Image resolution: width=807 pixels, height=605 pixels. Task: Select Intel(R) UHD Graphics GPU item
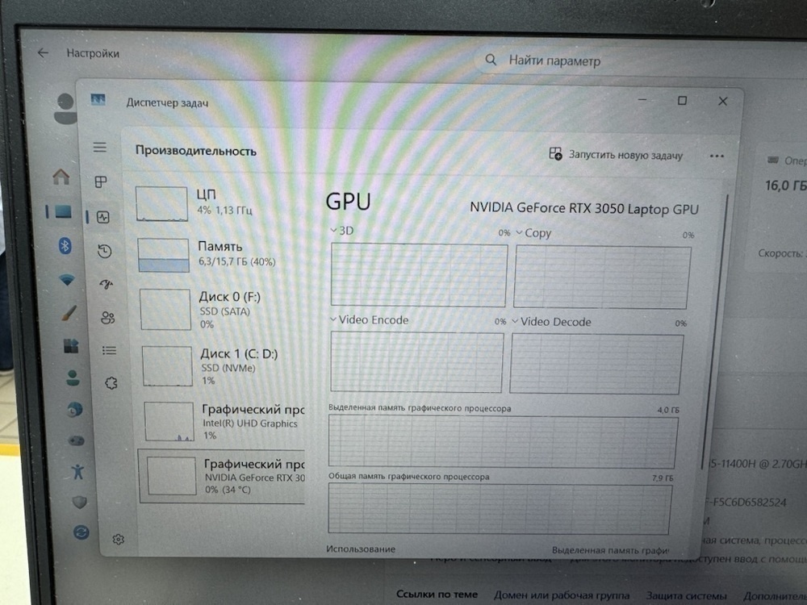(224, 422)
